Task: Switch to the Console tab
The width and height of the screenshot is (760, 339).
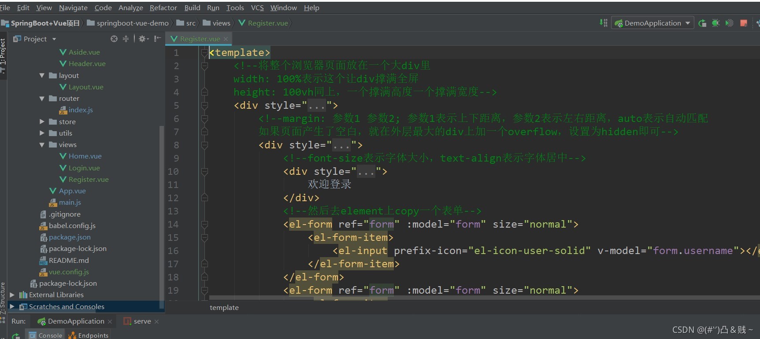Action: [x=45, y=335]
